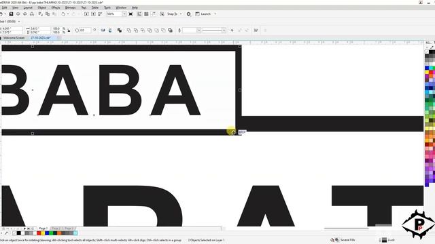The width and height of the screenshot is (435, 244).
Task: Click the Mirror vertically icon
Action: click(x=110, y=30)
